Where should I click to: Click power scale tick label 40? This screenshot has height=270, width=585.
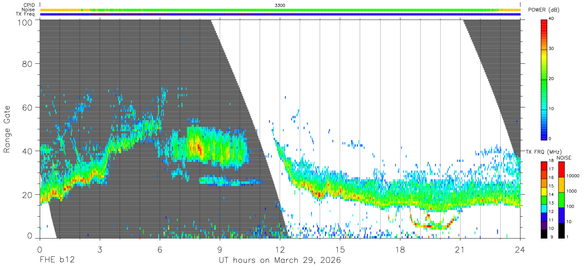551,19
